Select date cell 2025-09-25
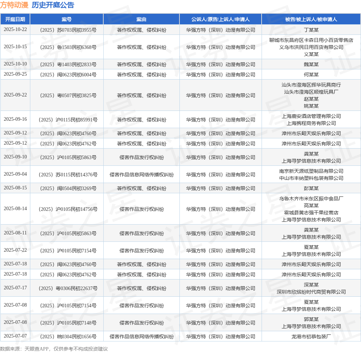Screen dimensions: 361x352 pos(15,74)
